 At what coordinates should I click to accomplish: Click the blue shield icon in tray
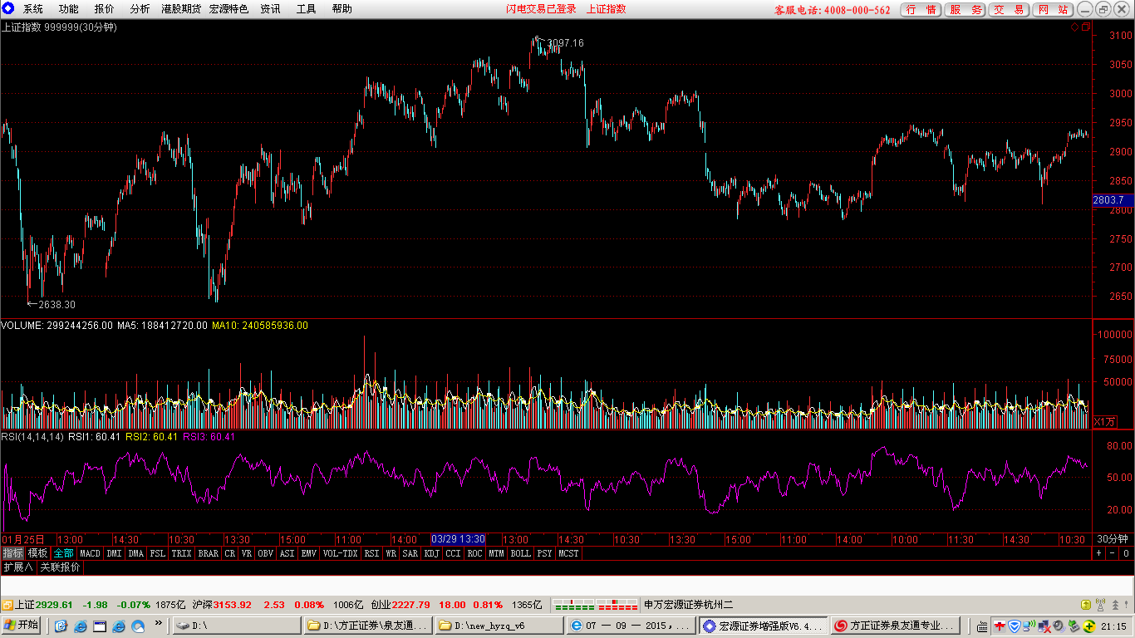pos(1015,626)
